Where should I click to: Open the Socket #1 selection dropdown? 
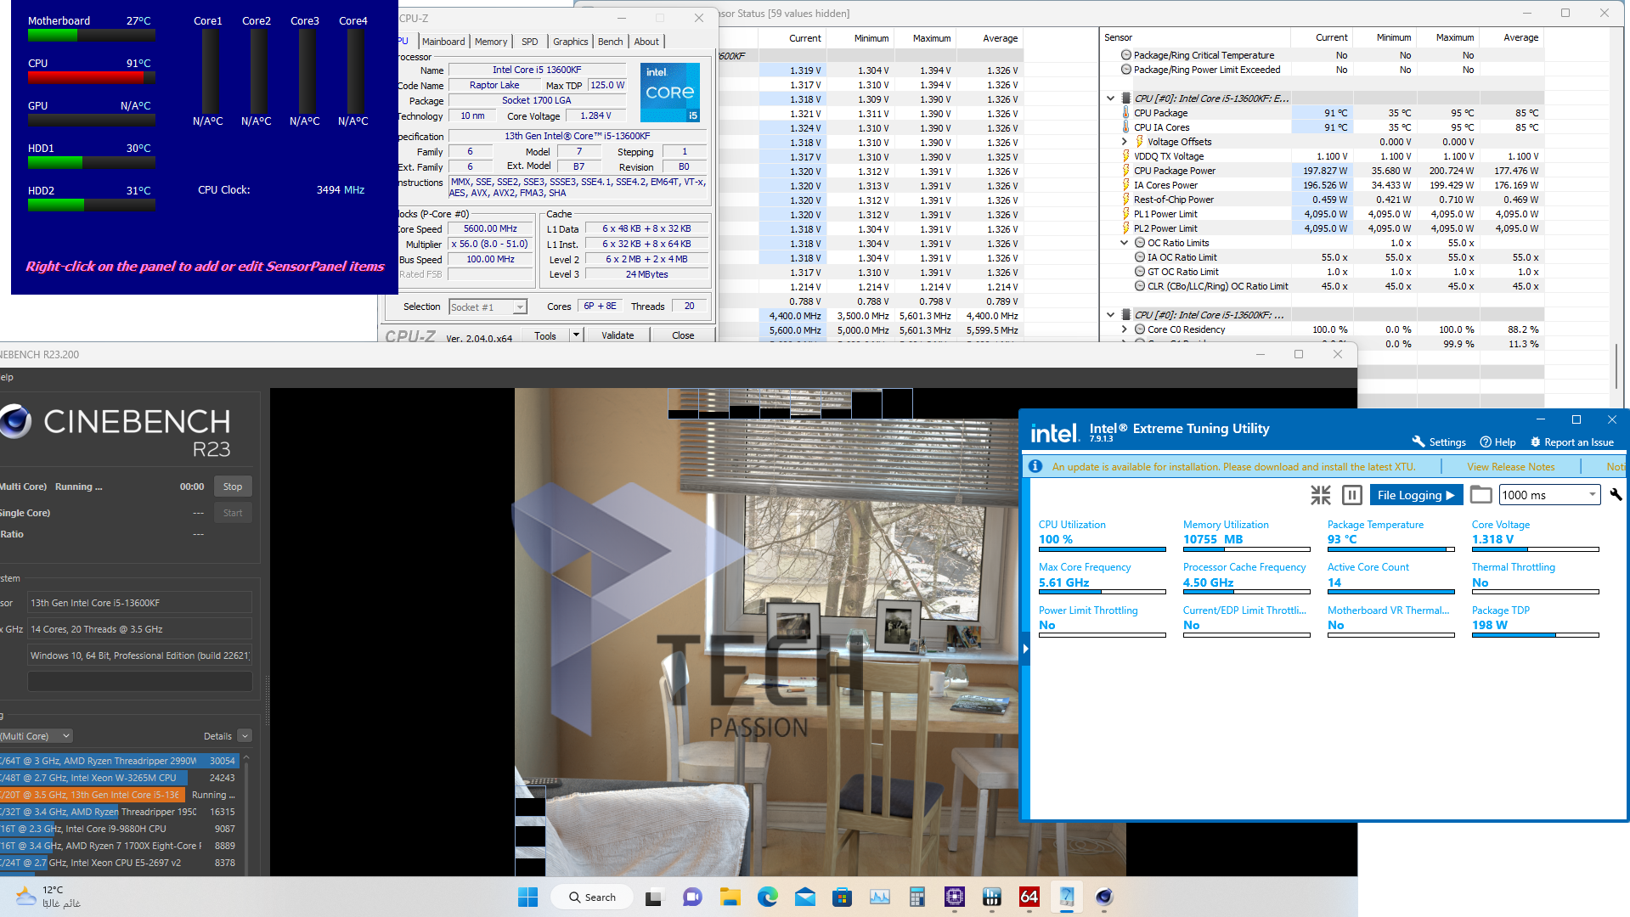coord(520,307)
